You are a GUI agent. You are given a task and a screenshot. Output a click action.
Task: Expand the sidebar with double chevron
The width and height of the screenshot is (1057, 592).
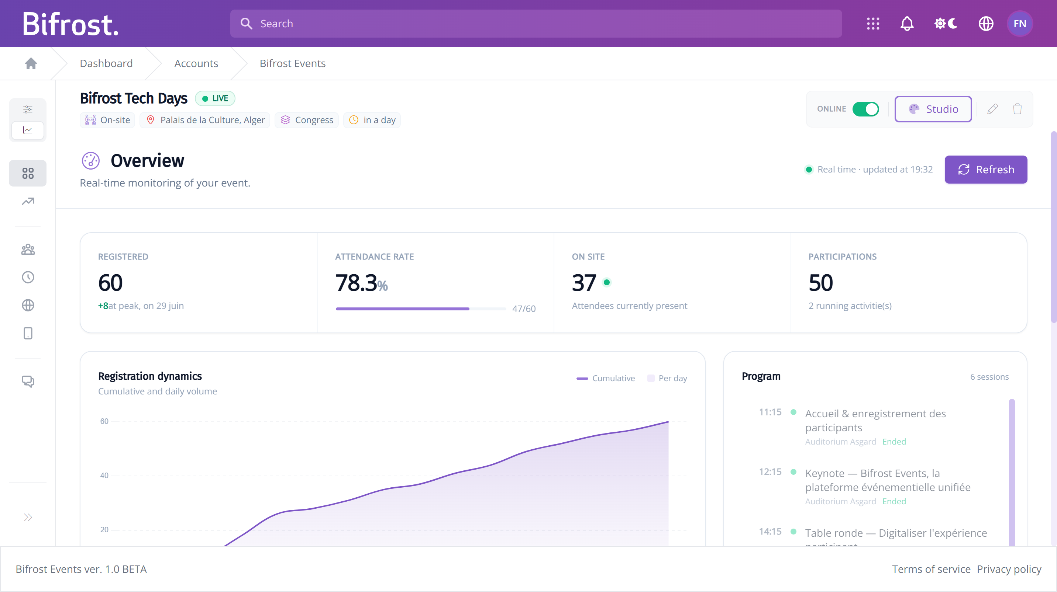tap(27, 518)
